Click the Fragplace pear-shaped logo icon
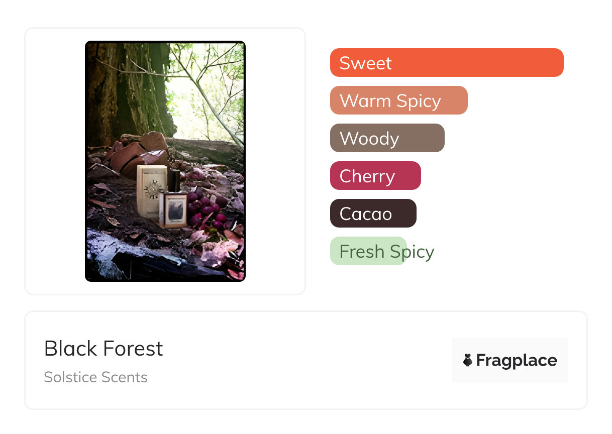The width and height of the screenshot is (612, 434). tap(468, 360)
